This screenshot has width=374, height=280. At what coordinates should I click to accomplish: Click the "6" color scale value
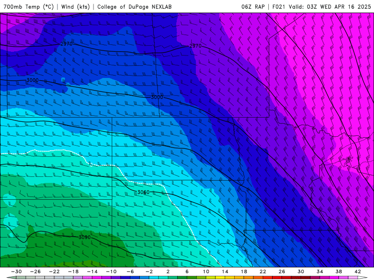tap(187, 272)
